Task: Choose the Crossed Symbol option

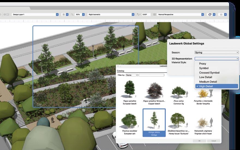Action: [x=209, y=73]
